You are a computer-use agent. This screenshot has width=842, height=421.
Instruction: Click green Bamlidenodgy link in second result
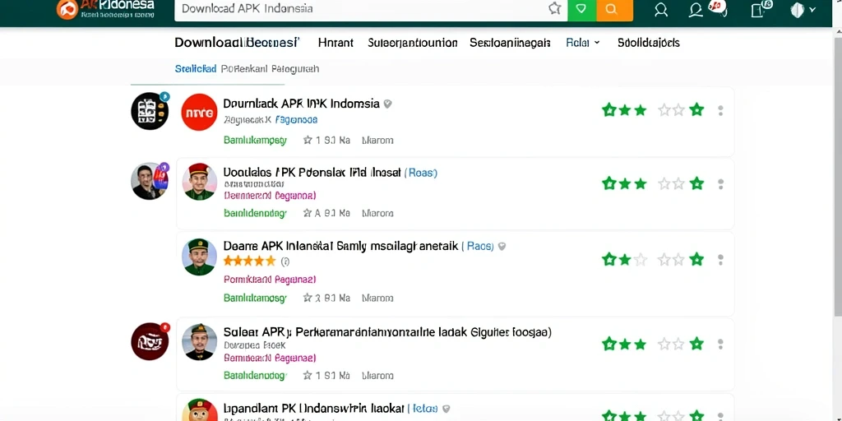pos(255,213)
